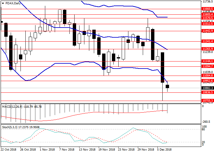The image size is (214, 153).
Task: Click the 22 Oct 2018 date label
Action: pyautogui.click(x=9, y=149)
